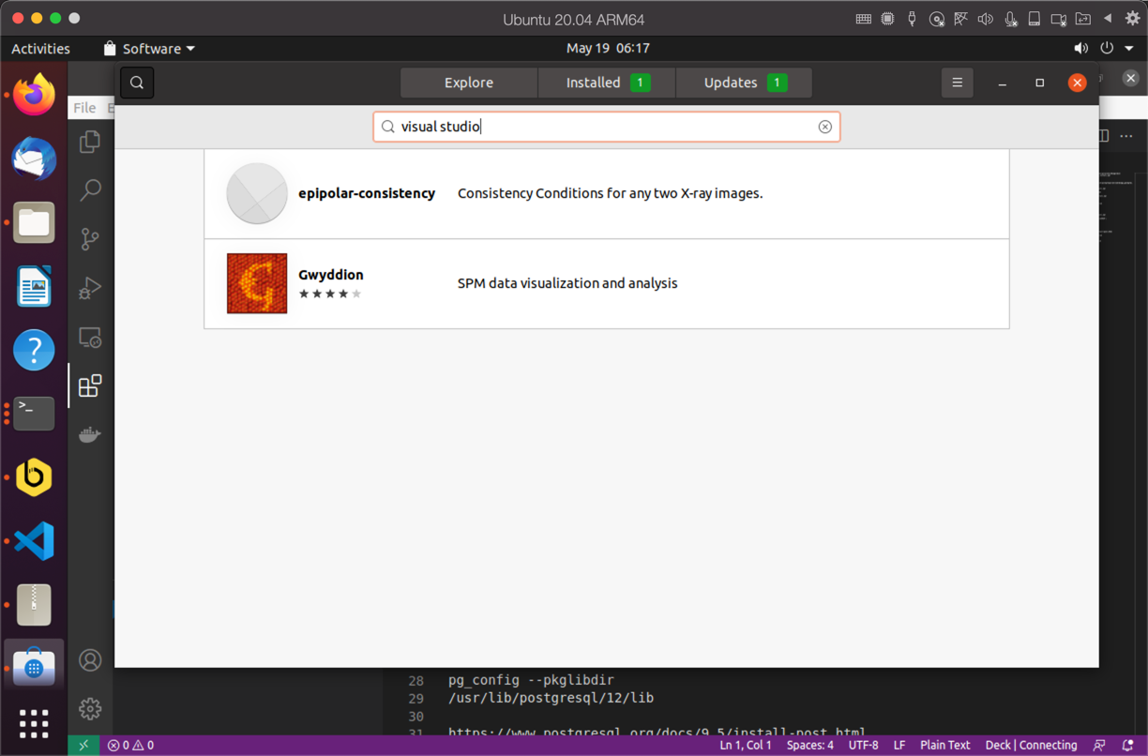
Task: Click '/usr/lib/postgresql/12/lib' line in editor
Action: pos(551,698)
